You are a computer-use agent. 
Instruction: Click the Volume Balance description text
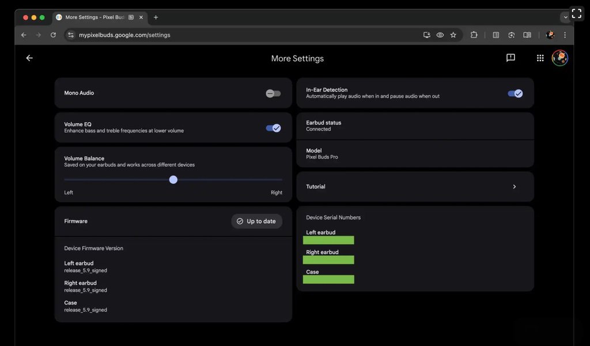[130, 165]
